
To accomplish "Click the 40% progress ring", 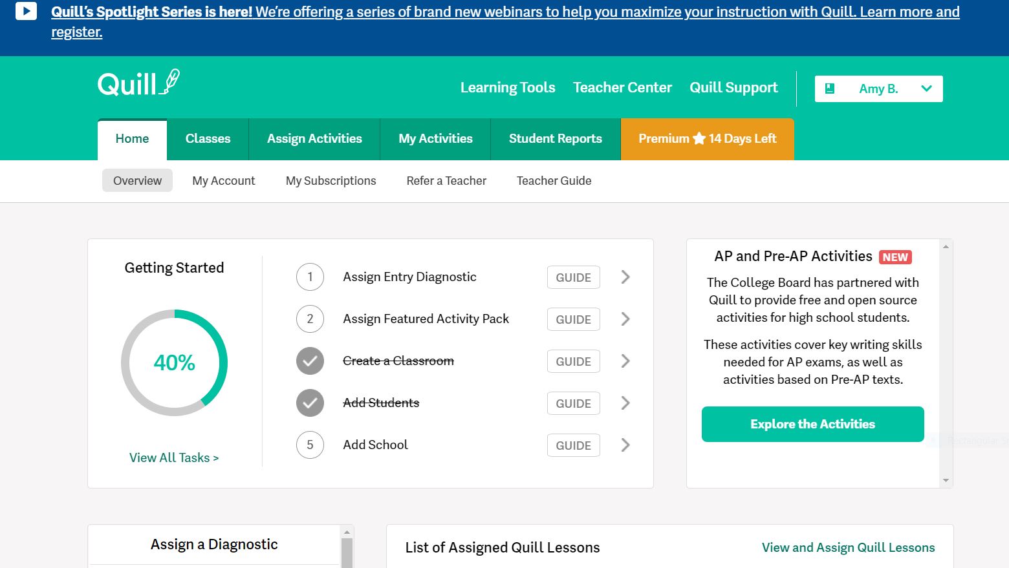I will (x=174, y=363).
